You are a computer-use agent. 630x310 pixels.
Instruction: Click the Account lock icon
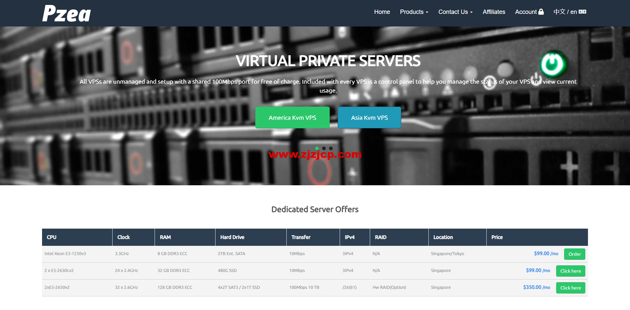541,12
